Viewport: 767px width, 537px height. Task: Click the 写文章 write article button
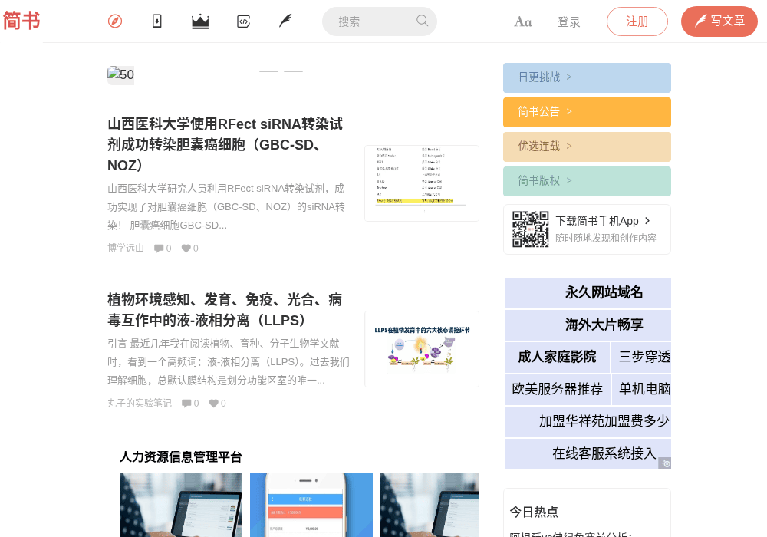click(719, 21)
